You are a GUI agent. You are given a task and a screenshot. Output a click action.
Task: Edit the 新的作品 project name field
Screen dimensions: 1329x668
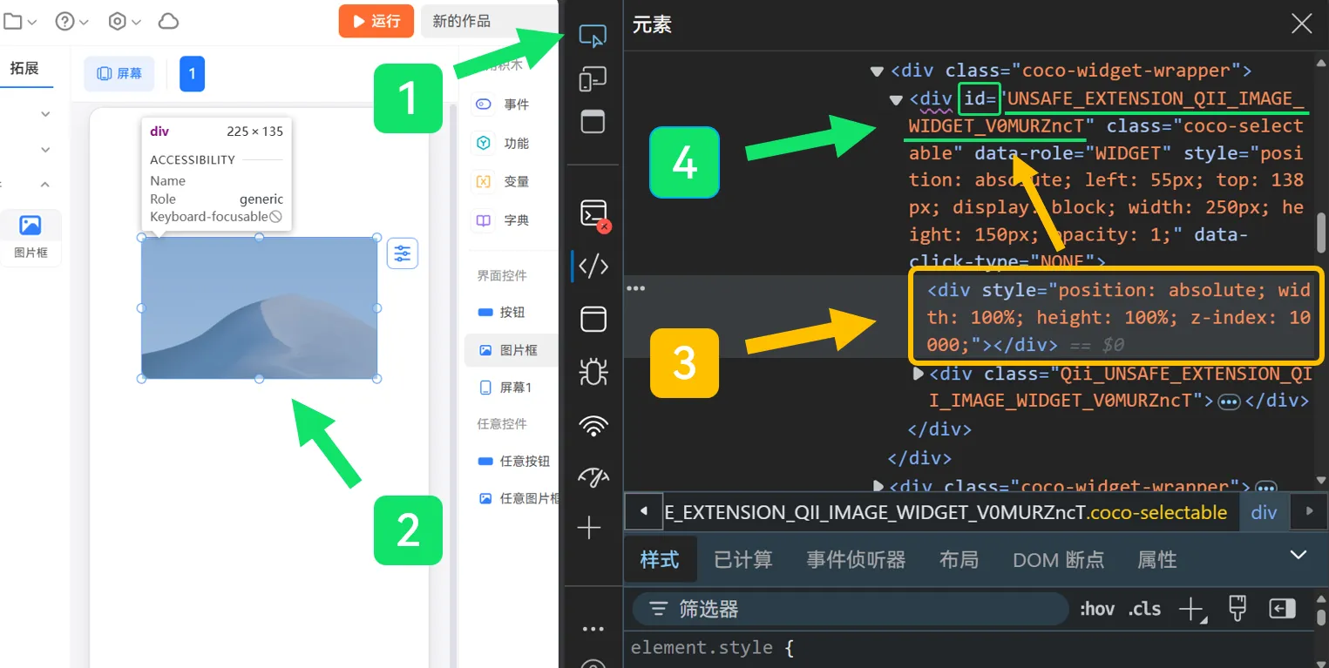coord(489,21)
